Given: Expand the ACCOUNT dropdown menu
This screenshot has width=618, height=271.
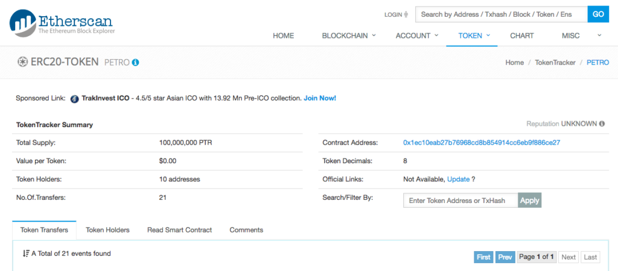Looking at the screenshot, I should click(417, 36).
